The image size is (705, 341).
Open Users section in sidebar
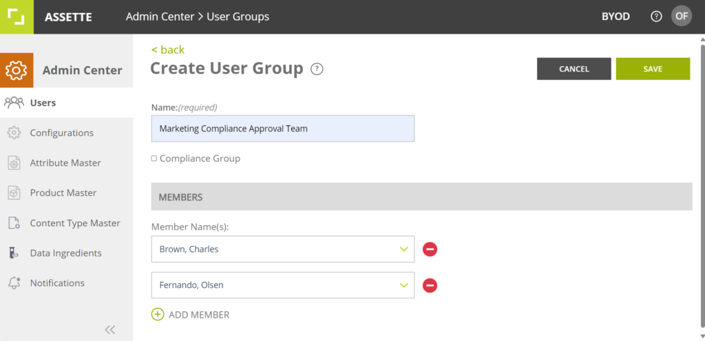(x=67, y=102)
